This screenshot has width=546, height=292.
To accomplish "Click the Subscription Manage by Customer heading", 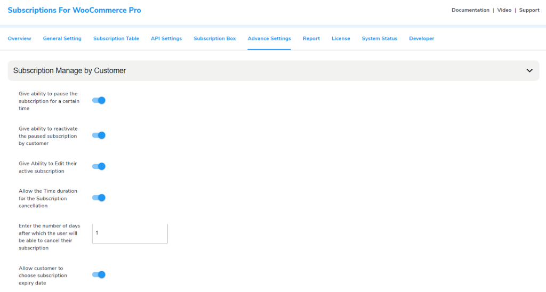I will pyautogui.click(x=69, y=71).
